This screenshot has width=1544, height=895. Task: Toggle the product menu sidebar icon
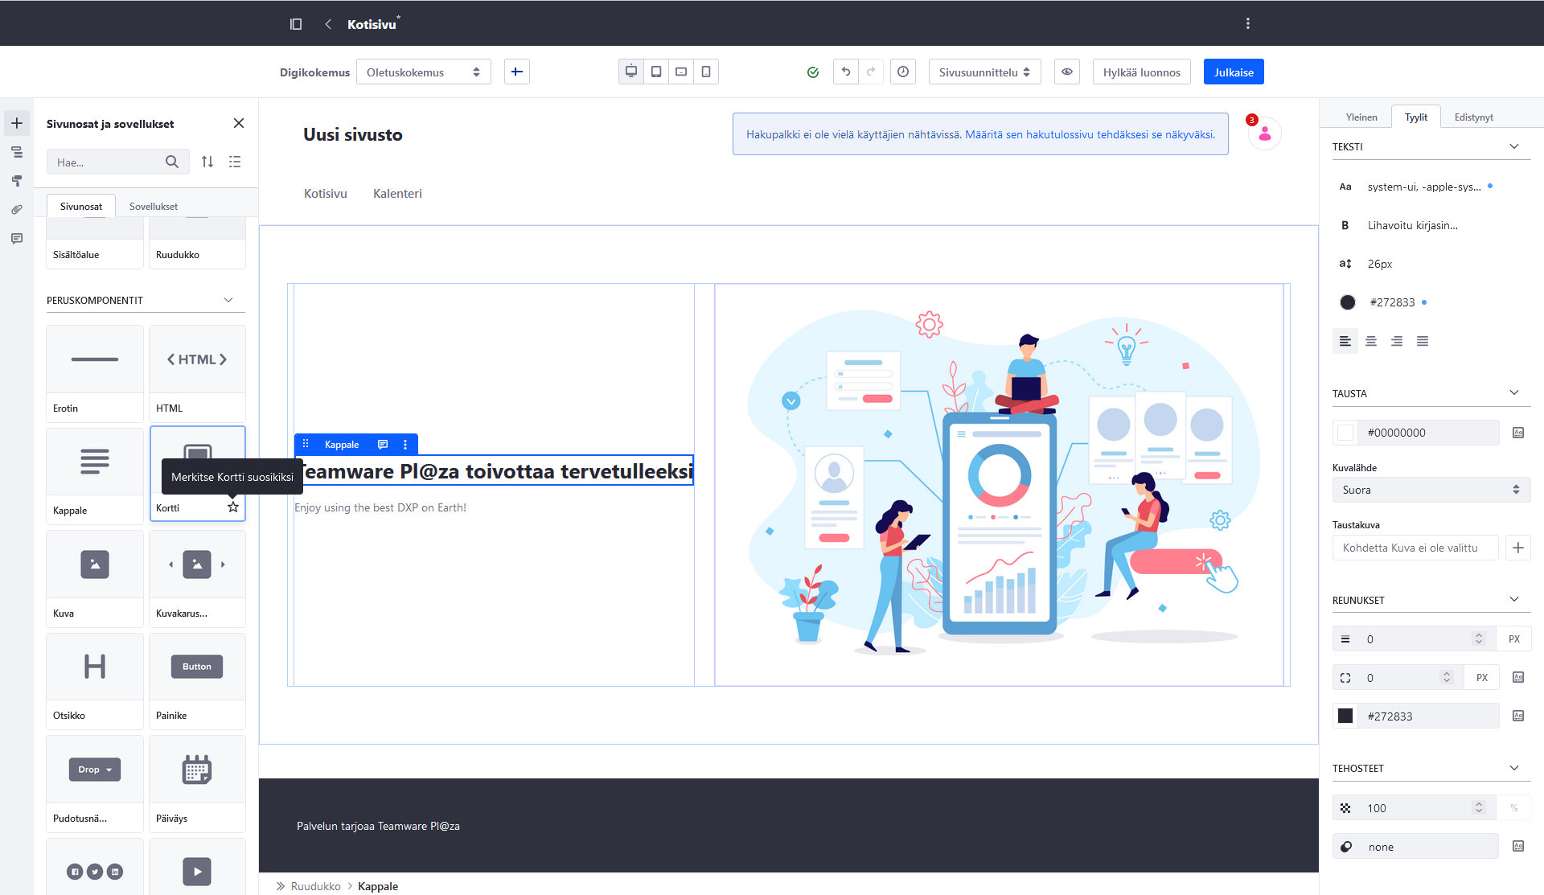296,24
